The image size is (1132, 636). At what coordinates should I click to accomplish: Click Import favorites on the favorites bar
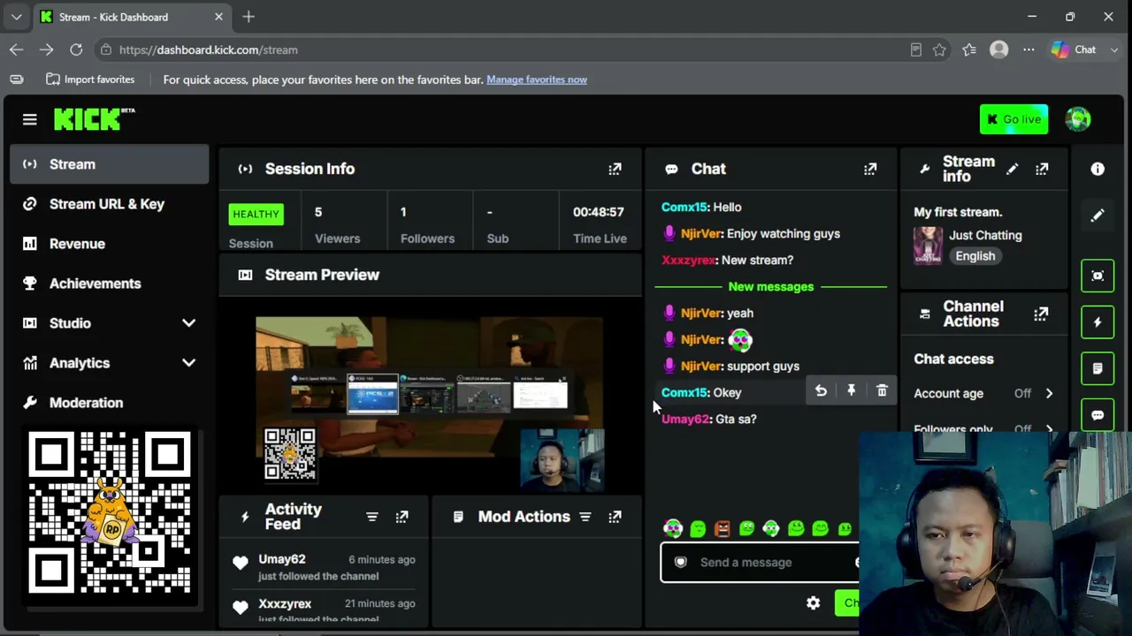(90, 79)
